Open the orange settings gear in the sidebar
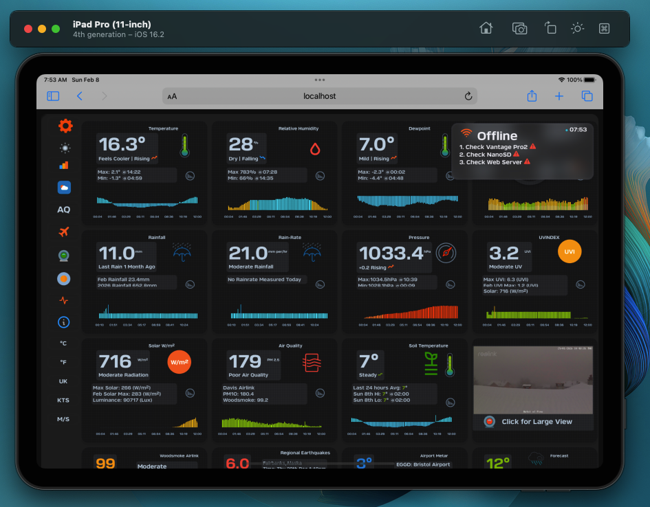This screenshot has width=650, height=507. click(65, 126)
